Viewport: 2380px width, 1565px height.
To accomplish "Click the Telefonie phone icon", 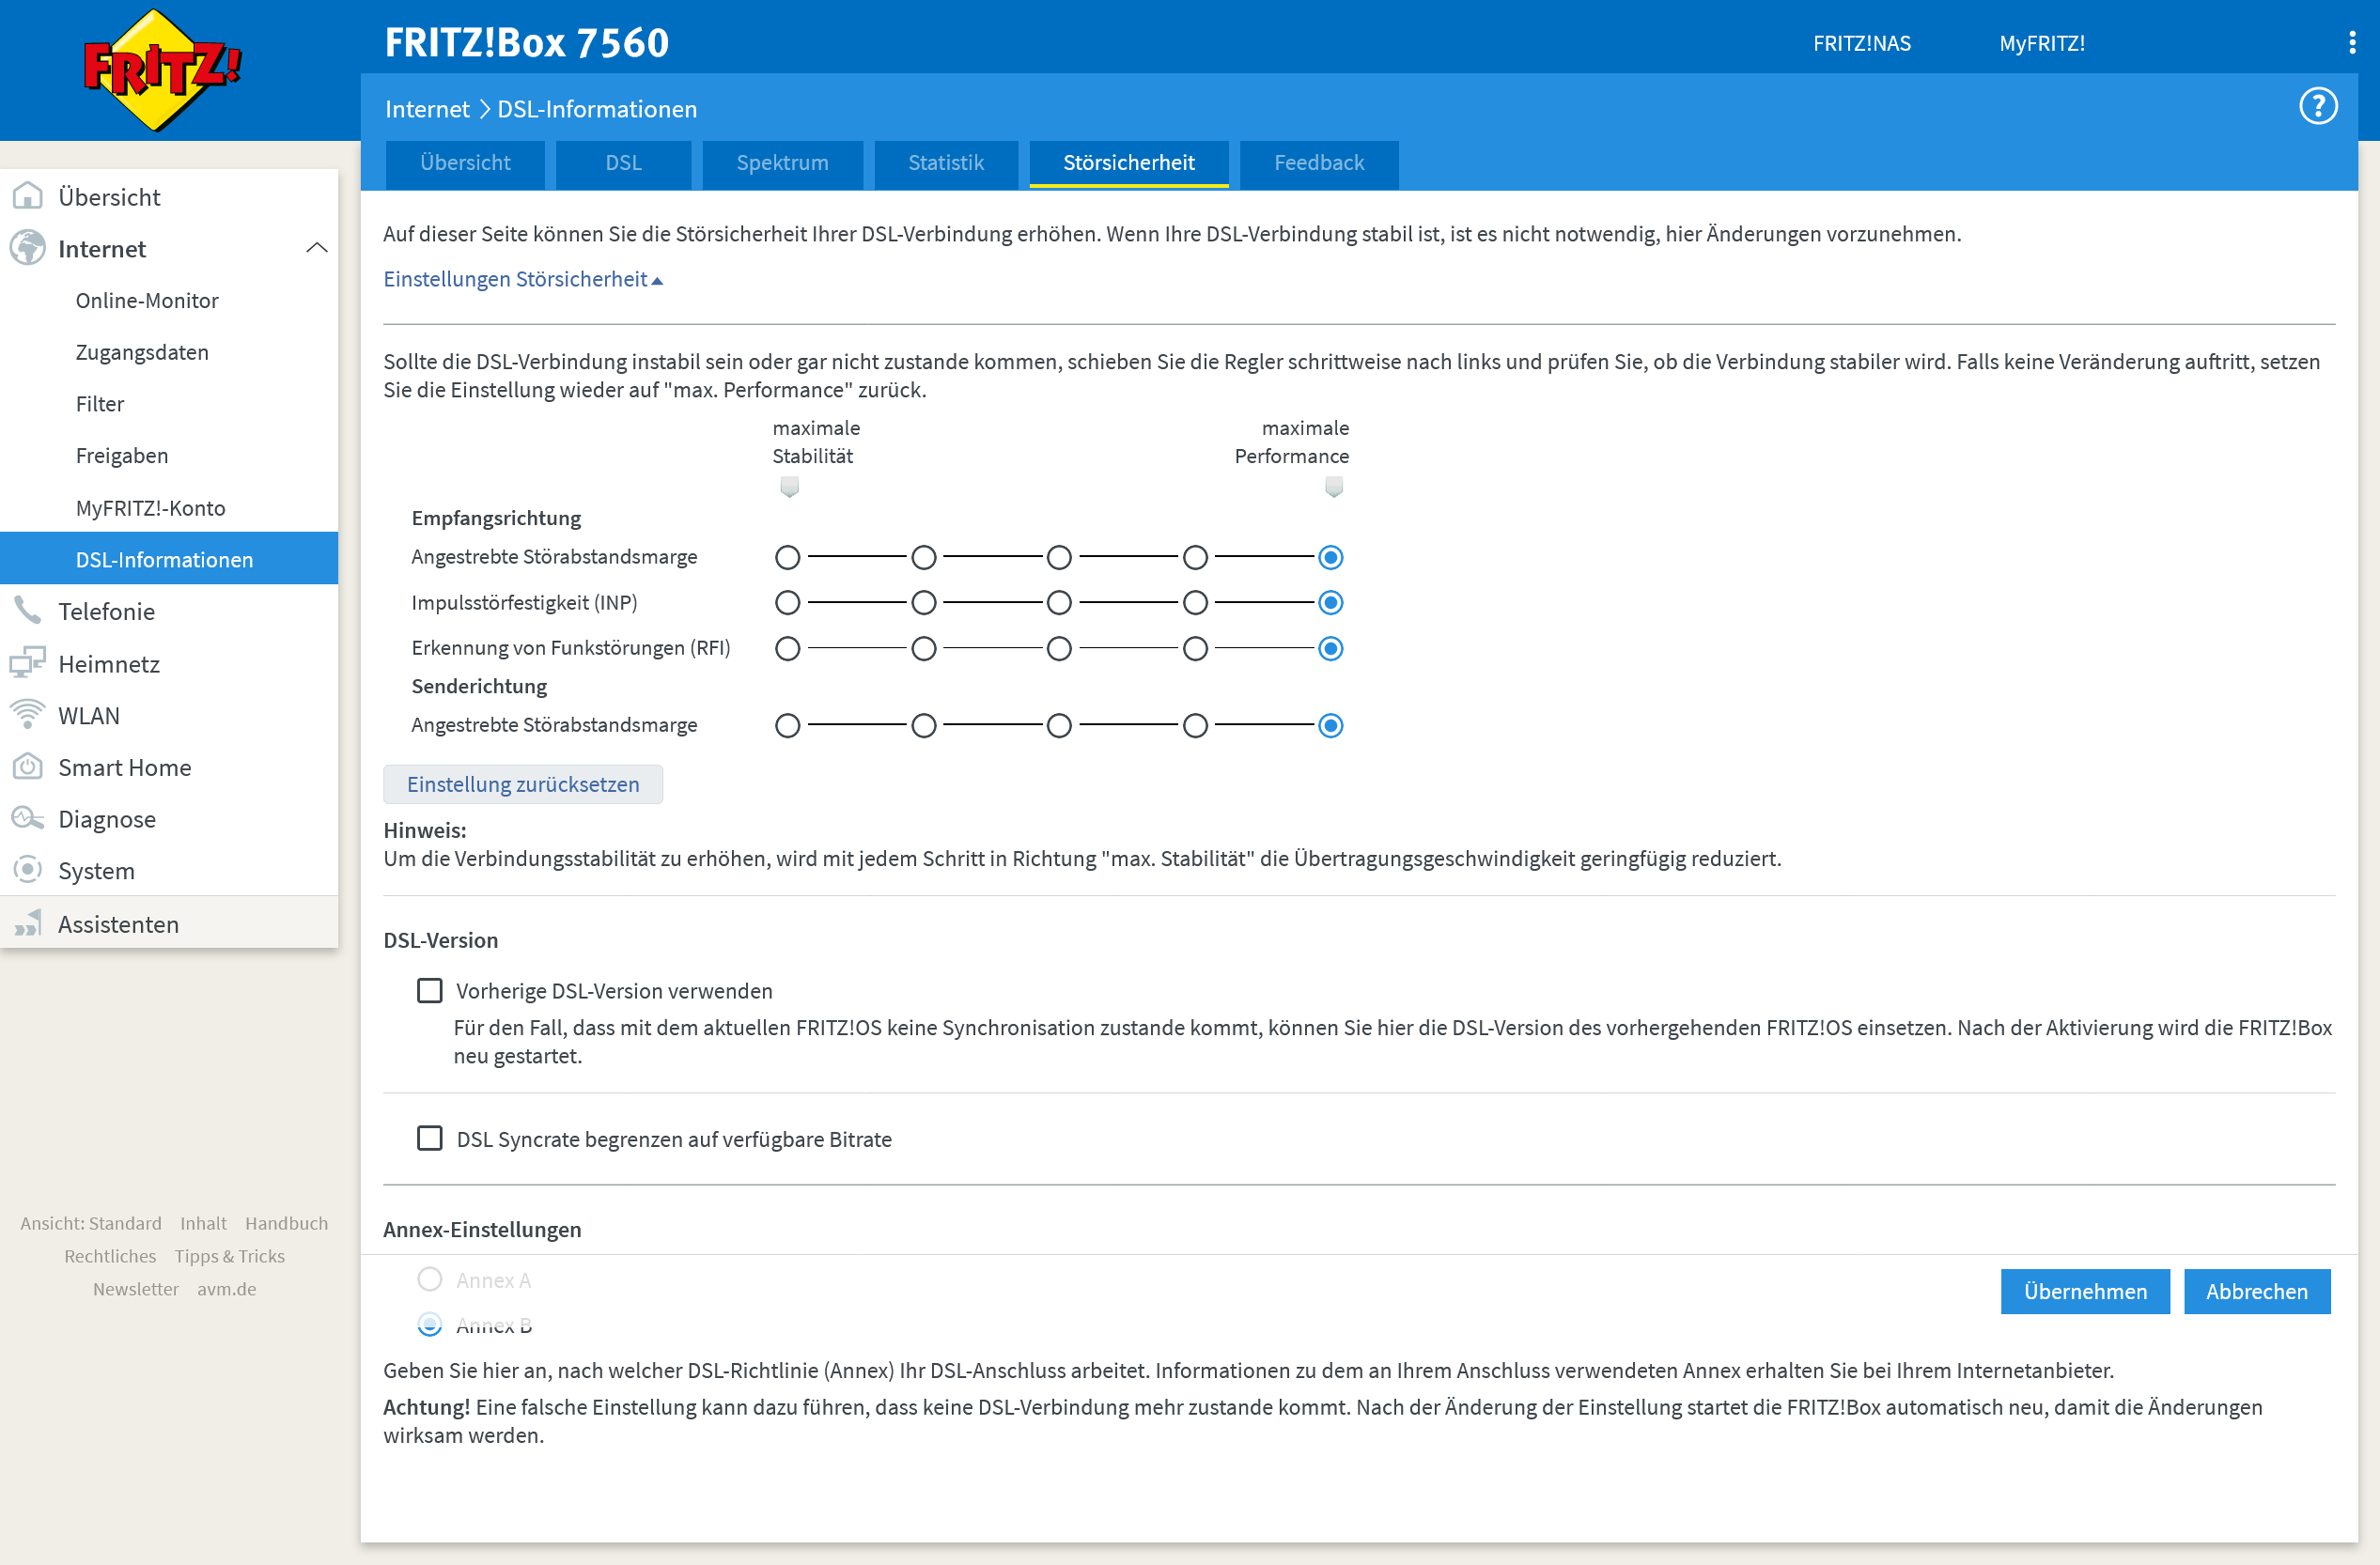I will (27, 610).
